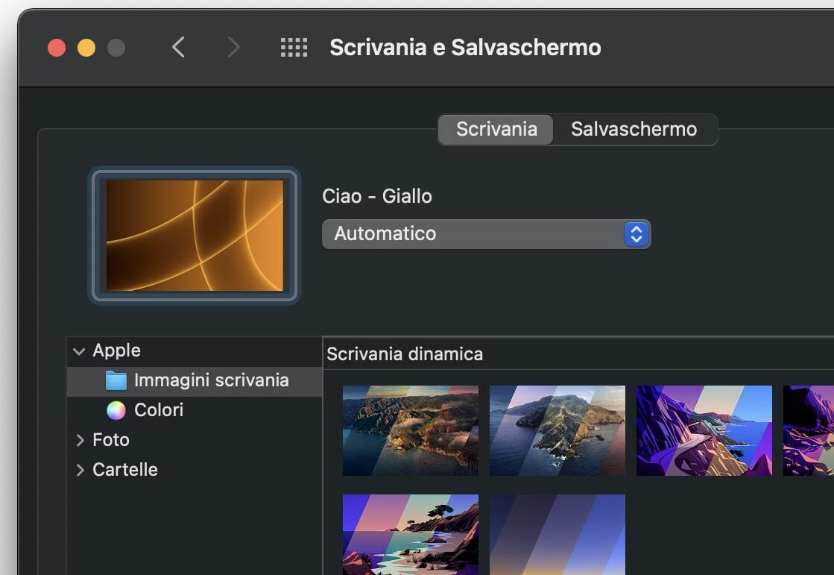
Task: Expand the Foto section
Action: pyautogui.click(x=80, y=440)
